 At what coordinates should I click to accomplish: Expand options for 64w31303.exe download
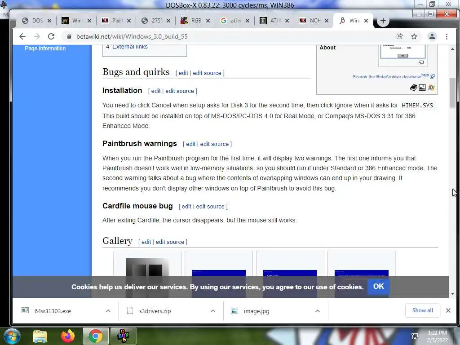[x=108, y=311]
